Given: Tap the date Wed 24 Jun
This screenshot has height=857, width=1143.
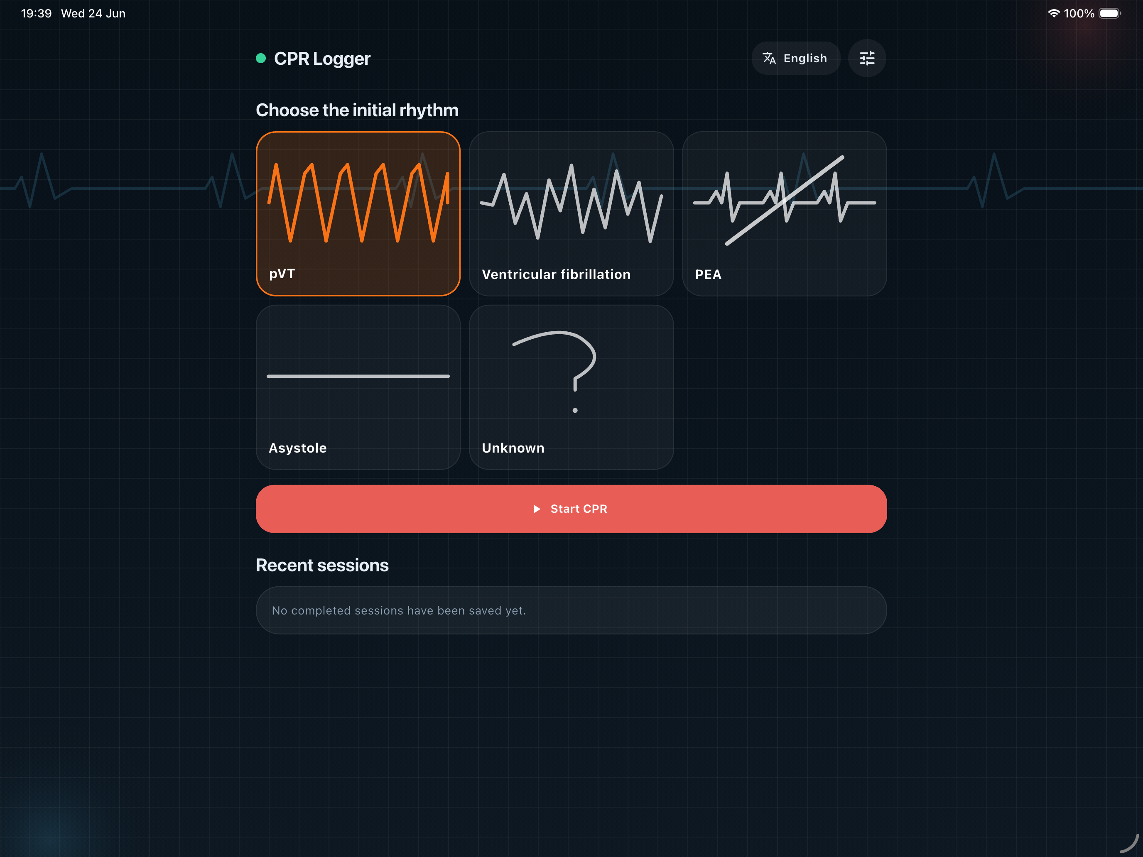Looking at the screenshot, I should (93, 13).
